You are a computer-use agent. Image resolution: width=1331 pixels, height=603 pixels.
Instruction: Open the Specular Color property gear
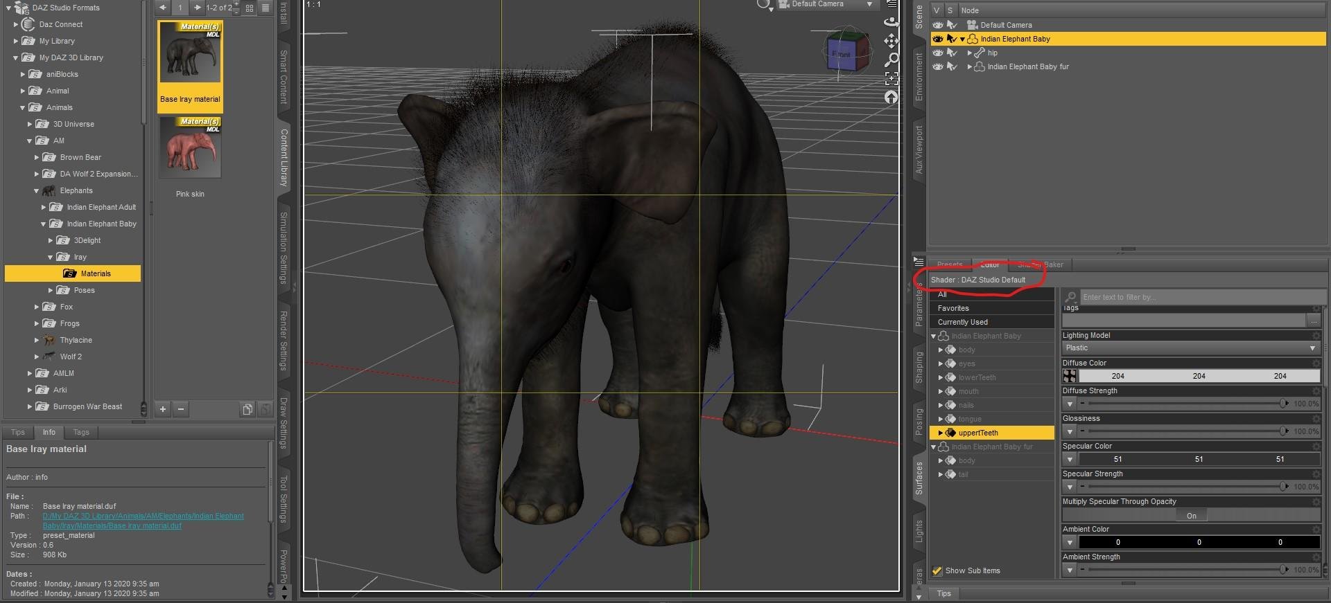coord(1316,447)
